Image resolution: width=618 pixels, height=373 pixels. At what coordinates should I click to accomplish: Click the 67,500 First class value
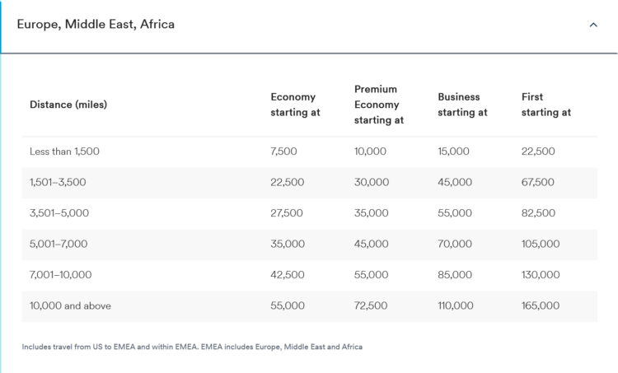coord(537,182)
